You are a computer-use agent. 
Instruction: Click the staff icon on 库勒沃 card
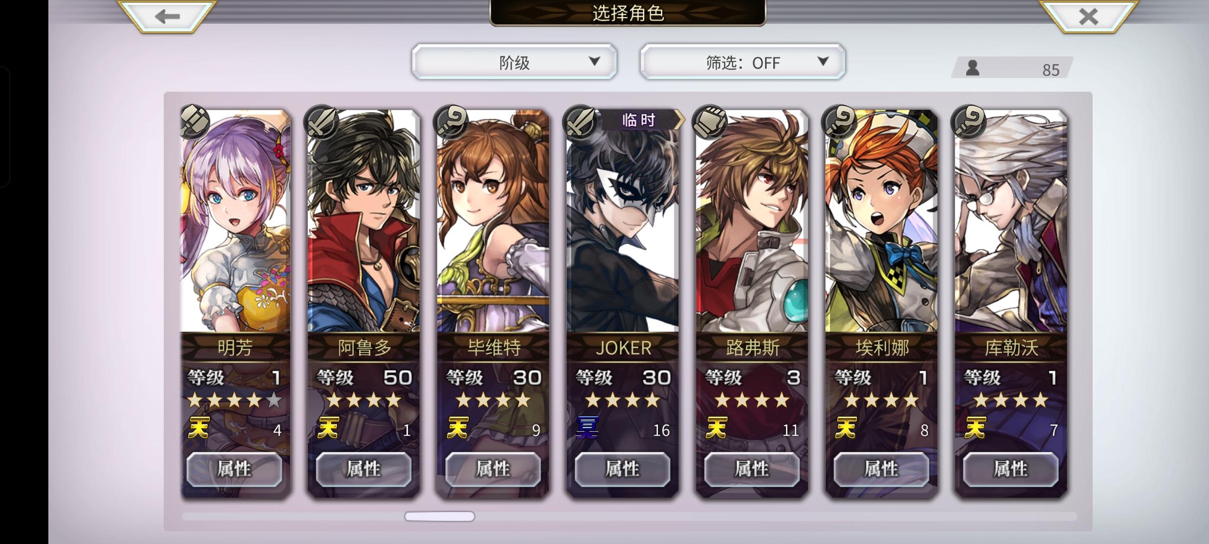pos(968,122)
